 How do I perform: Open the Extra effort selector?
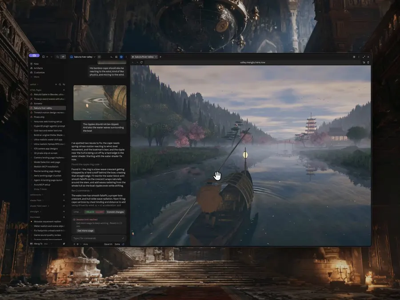117,244
